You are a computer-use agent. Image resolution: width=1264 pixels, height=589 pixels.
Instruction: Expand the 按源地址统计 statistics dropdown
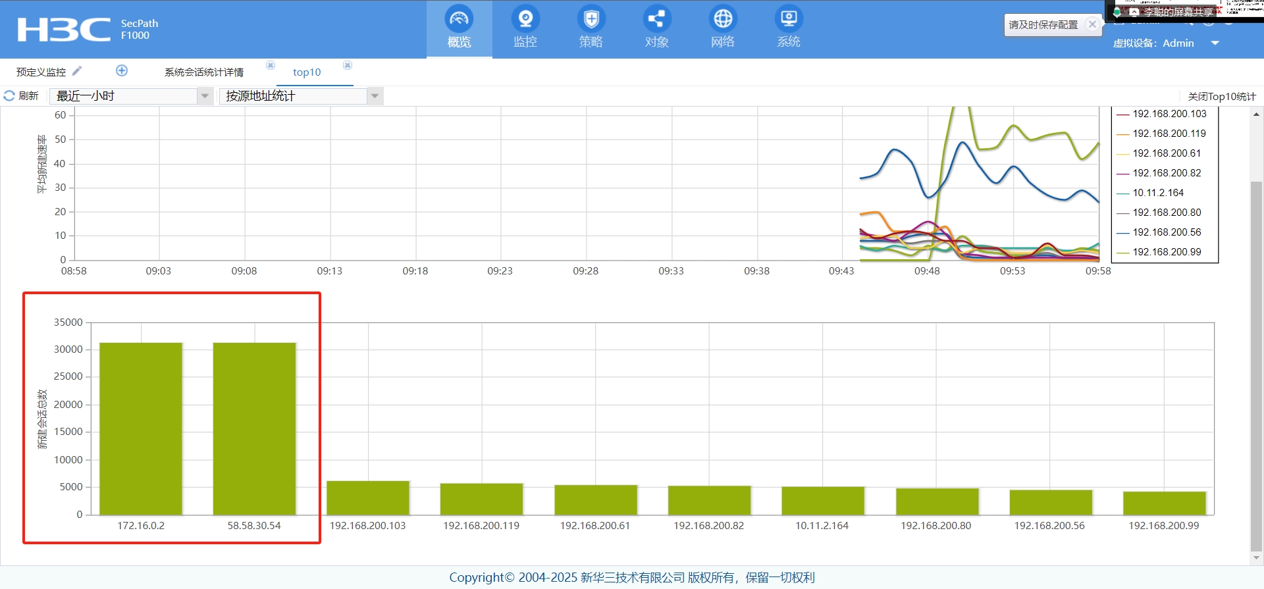click(x=375, y=96)
